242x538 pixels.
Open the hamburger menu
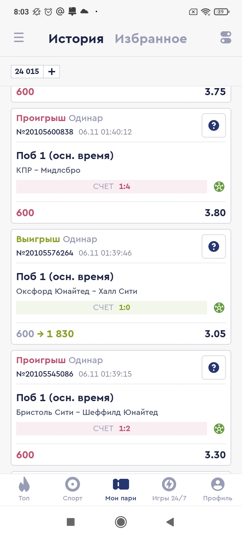tap(19, 37)
